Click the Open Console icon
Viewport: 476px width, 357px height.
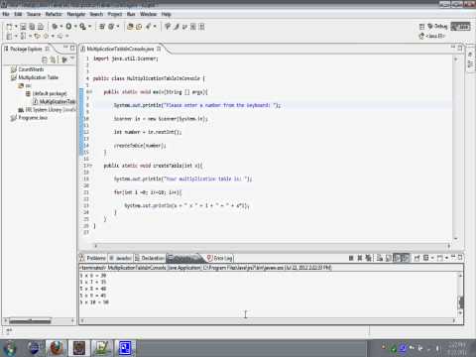[x=440, y=258]
